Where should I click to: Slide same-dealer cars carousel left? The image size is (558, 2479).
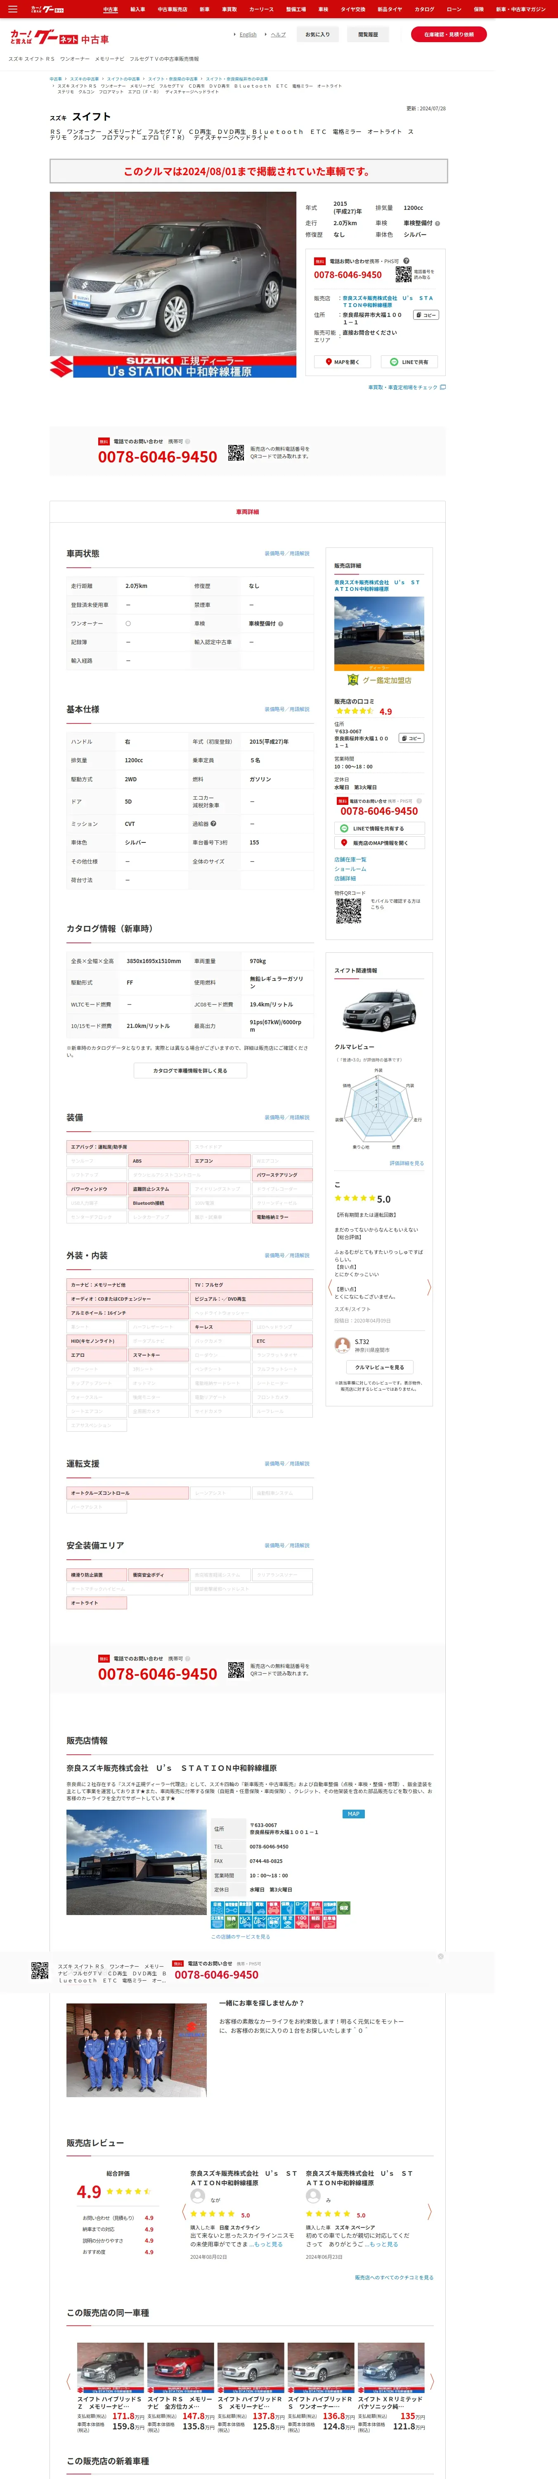tap(69, 2382)
